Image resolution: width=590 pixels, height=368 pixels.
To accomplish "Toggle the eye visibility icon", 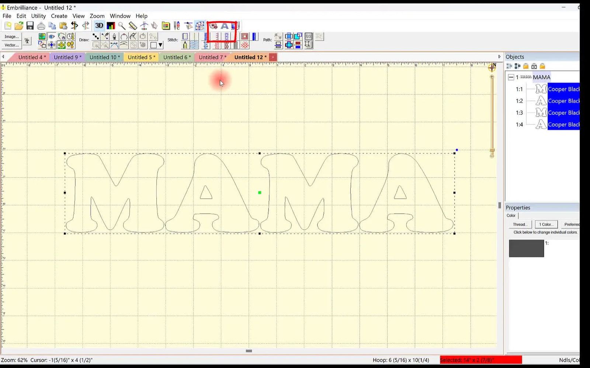I will pyautogui.click(x=52, y=36).
